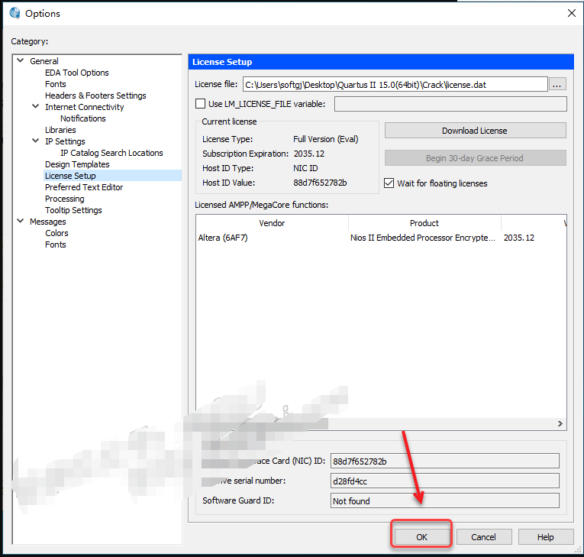The image size is (584, 557).
Task: Open Colors under Messages
Action: coord(56,233)
